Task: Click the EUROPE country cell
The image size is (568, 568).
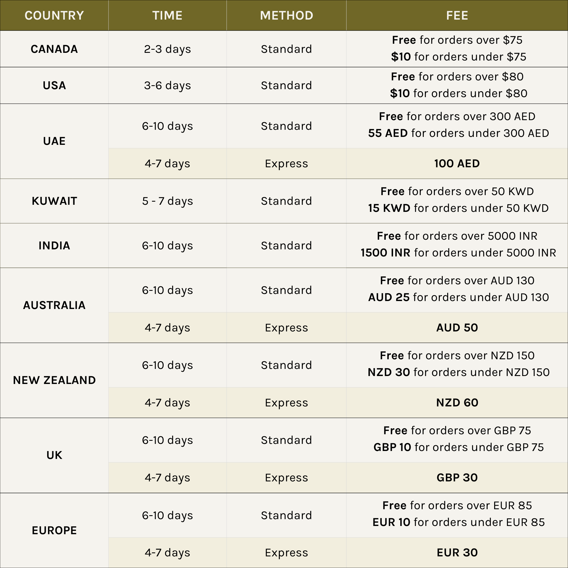Action: click(x=54, y=530)
